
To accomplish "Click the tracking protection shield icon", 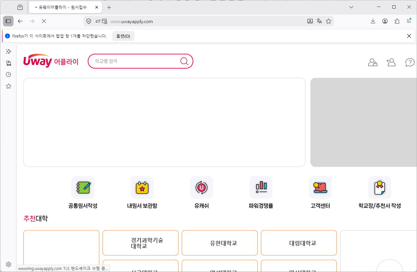I will 89,21.
